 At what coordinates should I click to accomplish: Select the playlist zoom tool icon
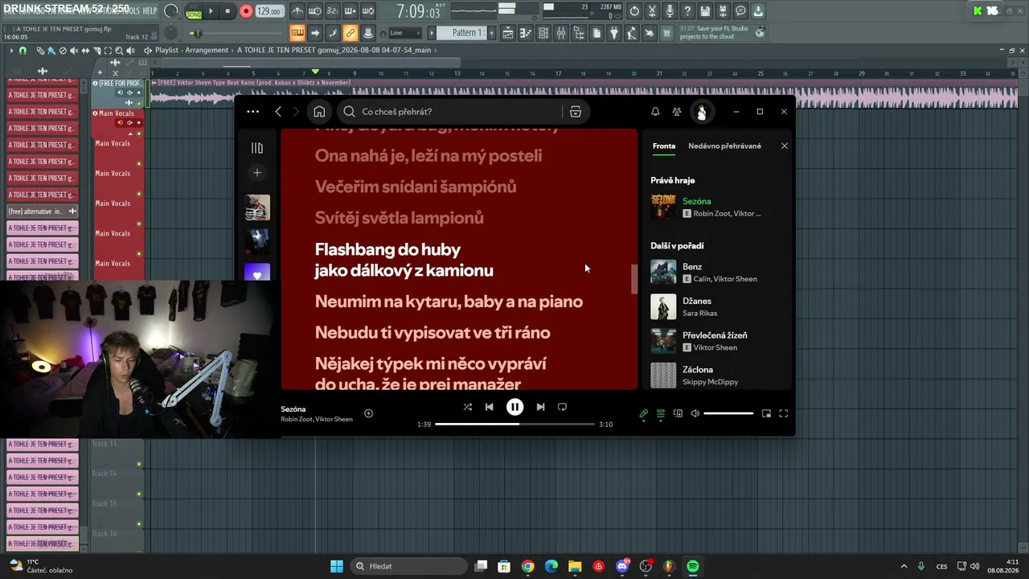pyautogui.click(x=119, y=51)
